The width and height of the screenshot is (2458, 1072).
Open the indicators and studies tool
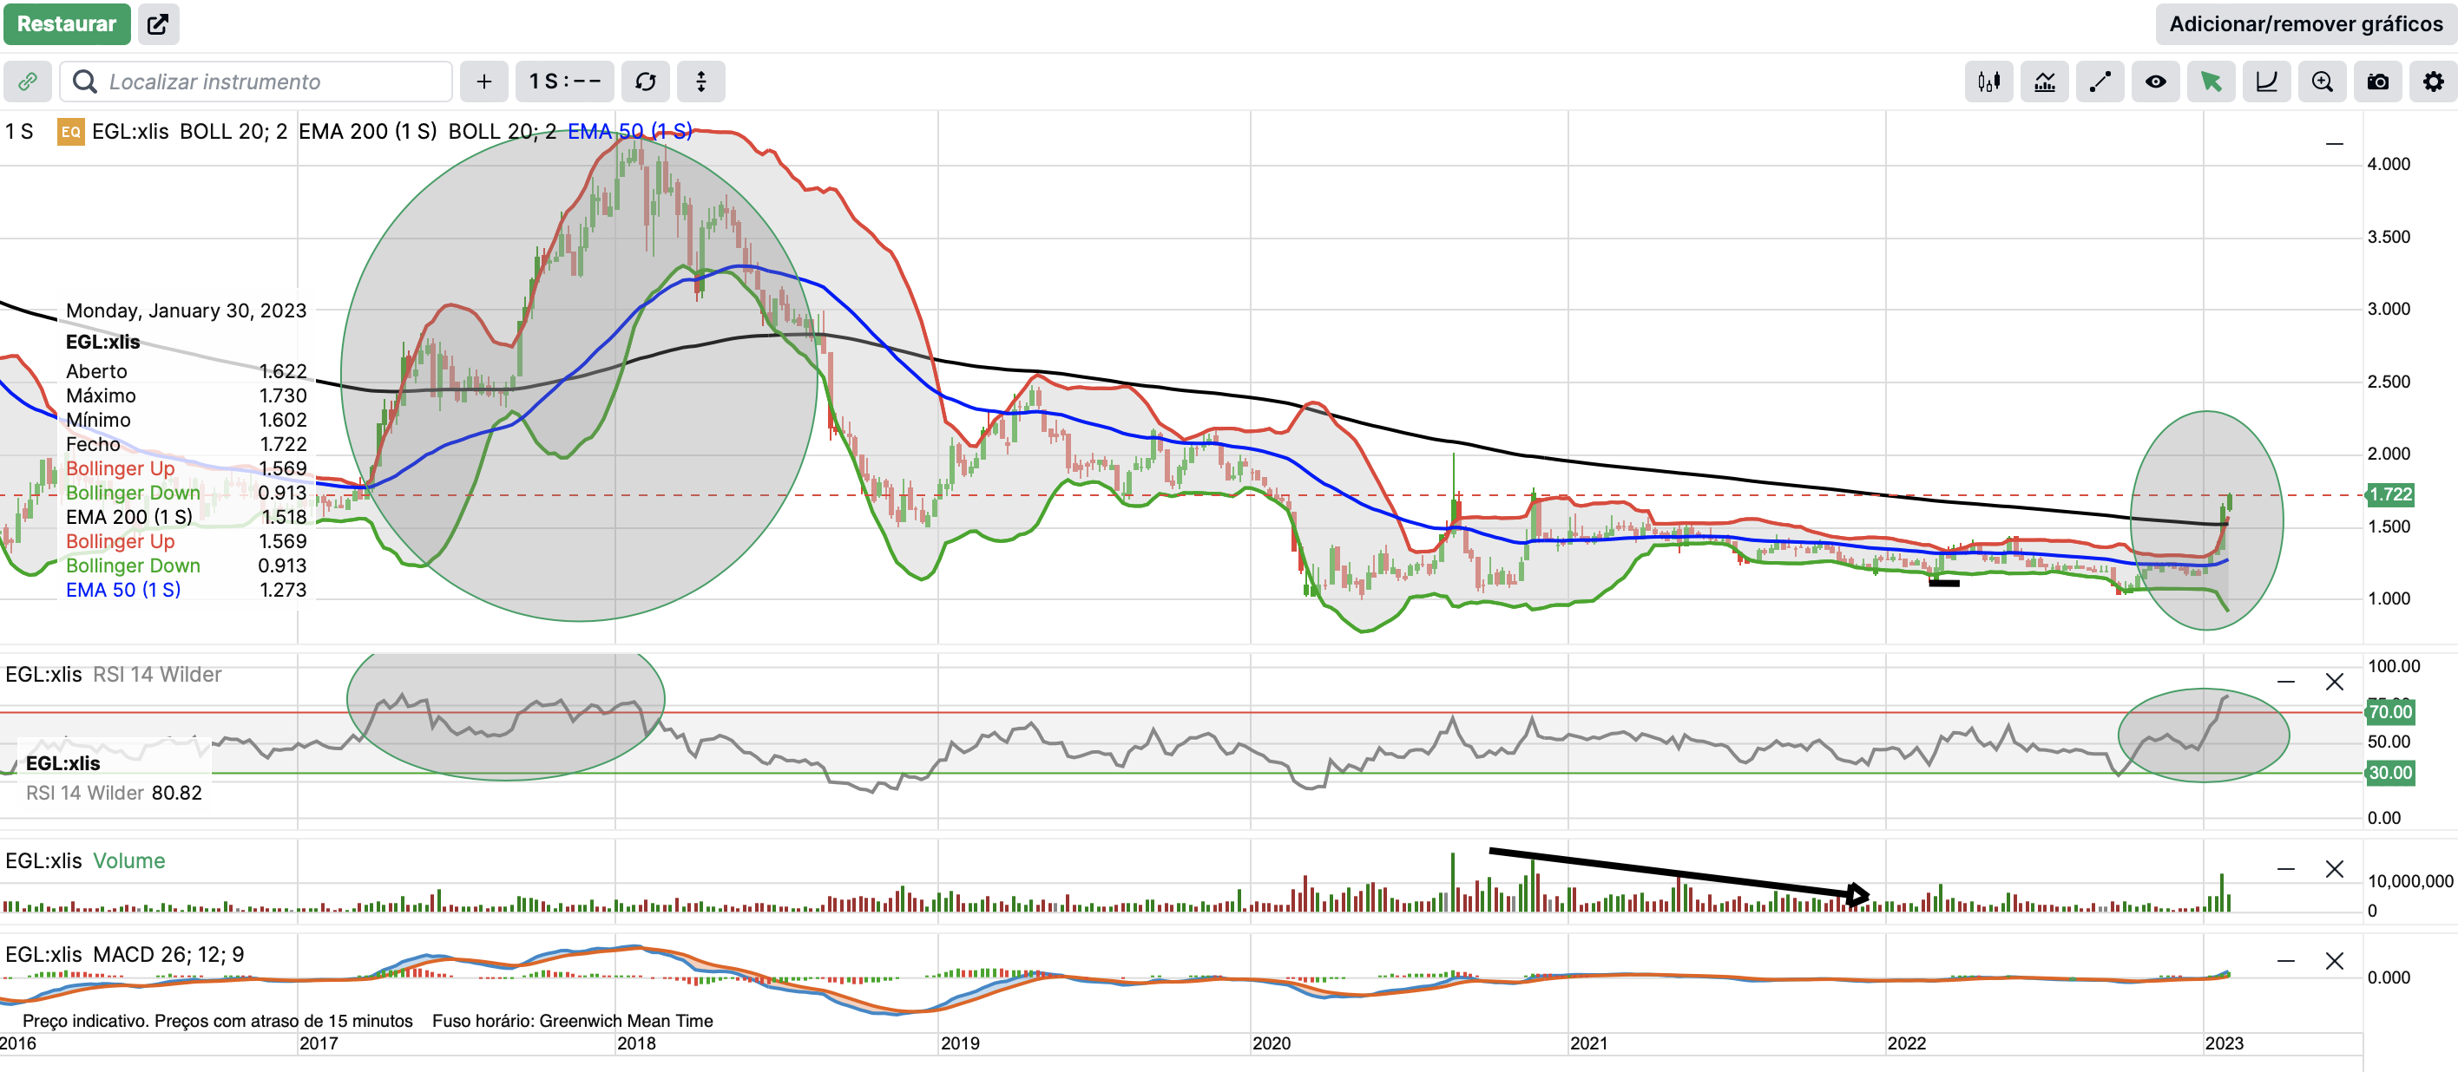pos(2044,82)
